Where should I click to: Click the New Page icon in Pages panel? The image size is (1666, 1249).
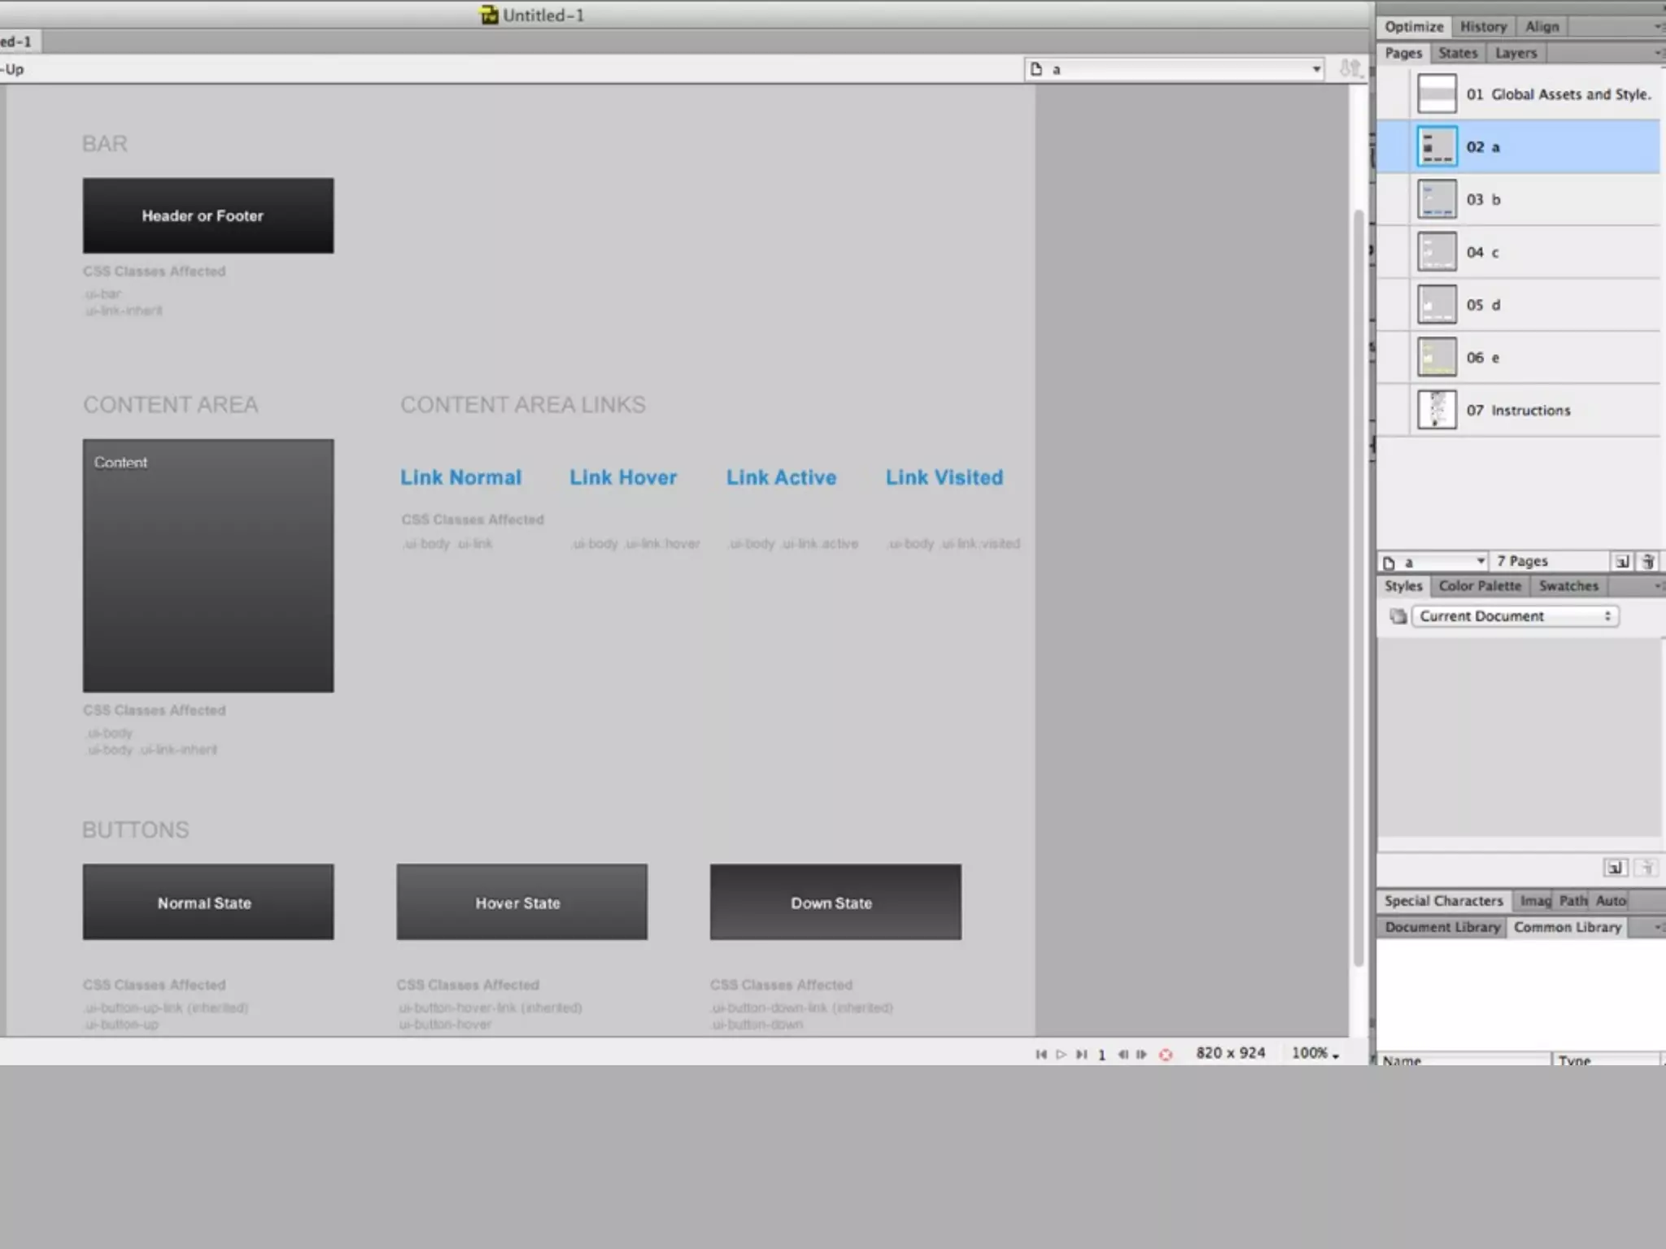point(1621,562)
